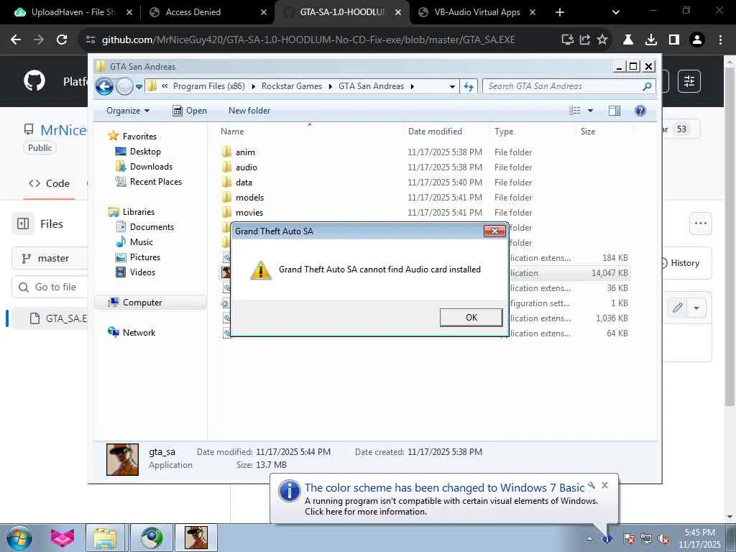Image resolution: width=736 pixels, height=552 pixels.
Task: Click New folder in Explorer toolbar
Action: click(249, 111)
